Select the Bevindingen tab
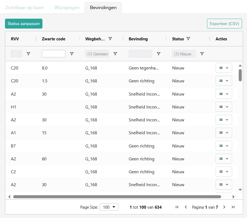 click(103, 7)
